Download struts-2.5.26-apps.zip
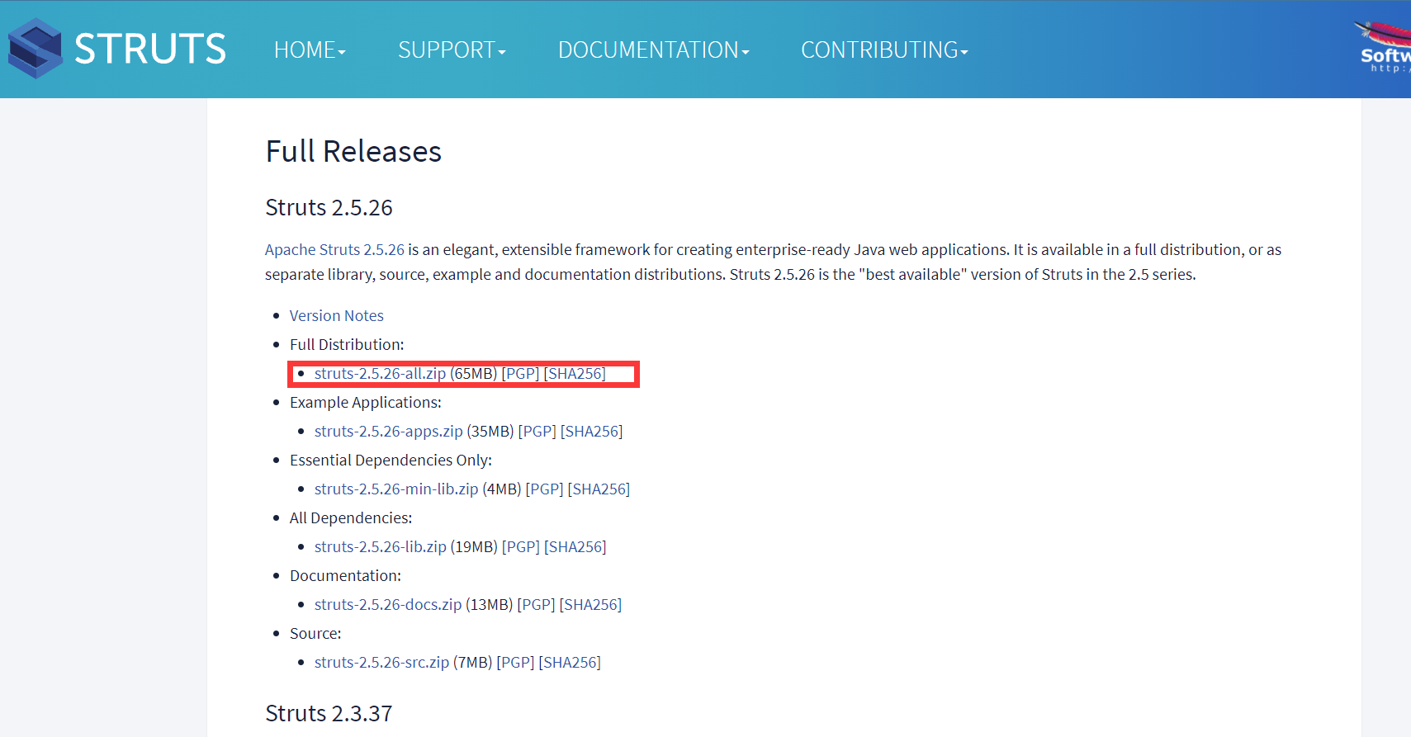 pyautogui.click(x=388, y=431)
